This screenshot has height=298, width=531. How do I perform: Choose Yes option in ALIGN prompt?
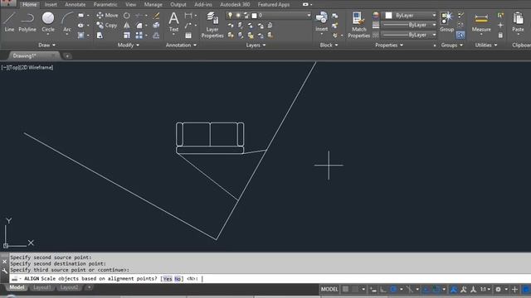[168, 279]
